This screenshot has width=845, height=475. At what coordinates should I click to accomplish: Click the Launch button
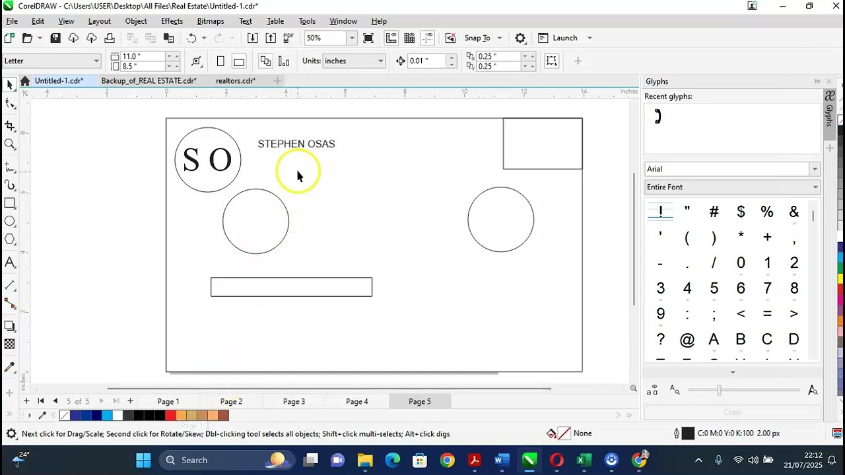558,38
